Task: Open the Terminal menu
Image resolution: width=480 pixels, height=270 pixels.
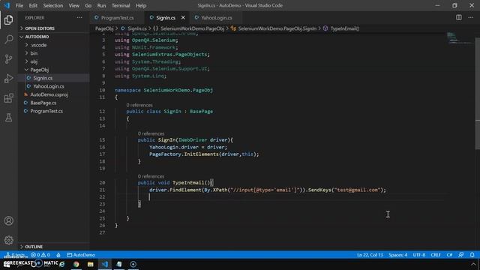Action: [x=121, y=5]
